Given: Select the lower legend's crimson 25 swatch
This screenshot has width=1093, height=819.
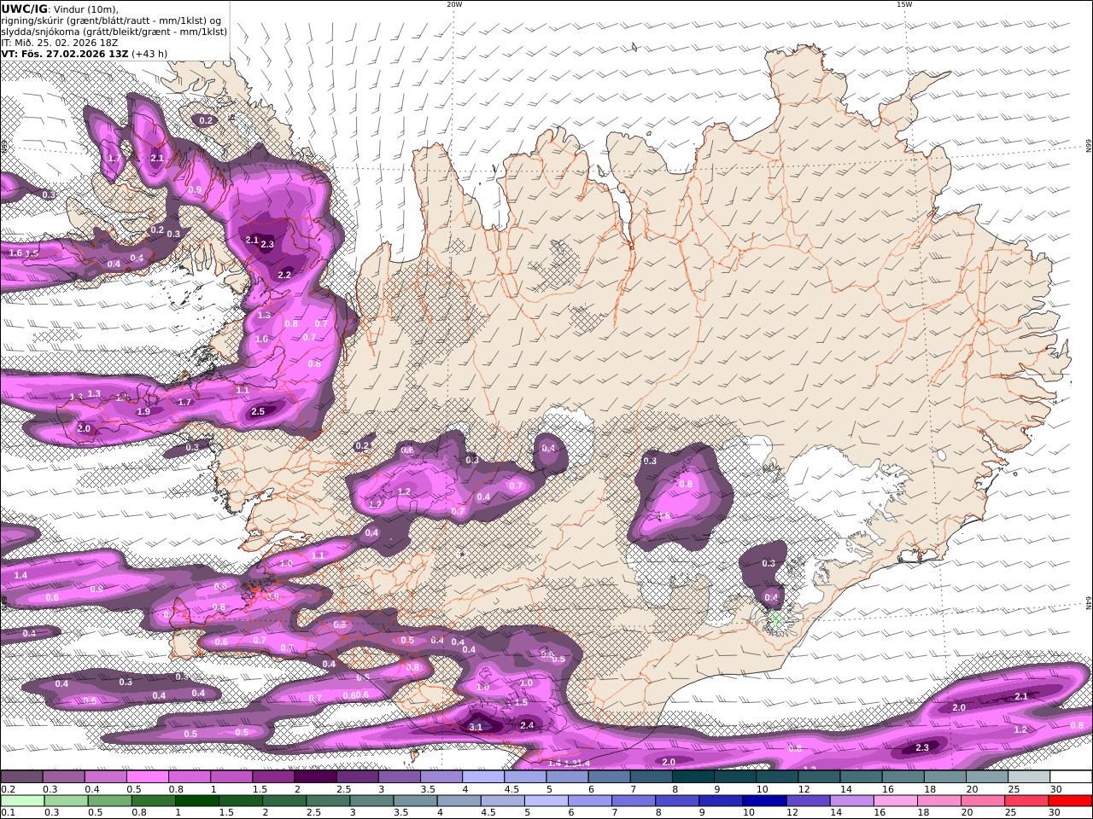Looking at the screenshot, I should pos(1026,800).
